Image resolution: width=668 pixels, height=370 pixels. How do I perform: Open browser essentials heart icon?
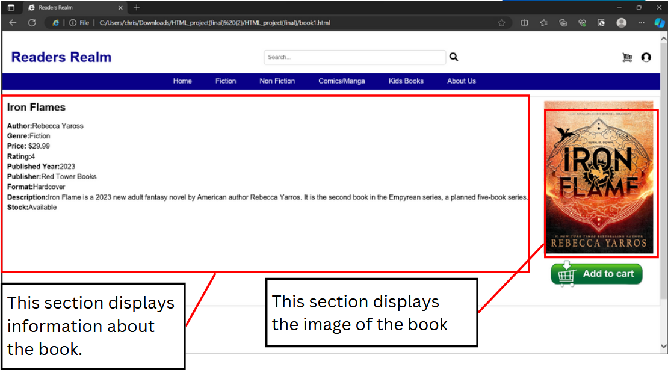tap(582, 23)
